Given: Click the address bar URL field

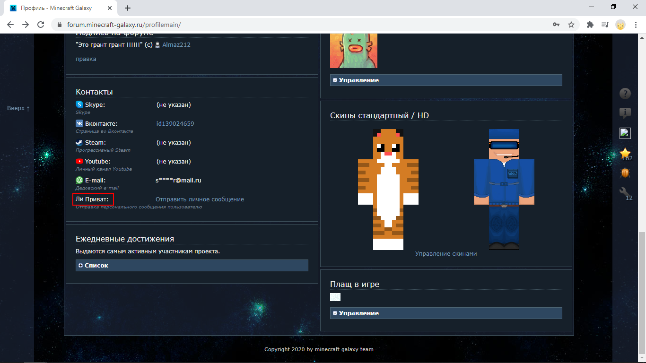Looking at the screenshot, I should pyautogui.click(x=303, y=25).
